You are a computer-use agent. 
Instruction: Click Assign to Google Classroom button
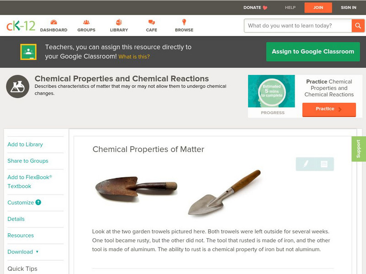pos(313,52)
